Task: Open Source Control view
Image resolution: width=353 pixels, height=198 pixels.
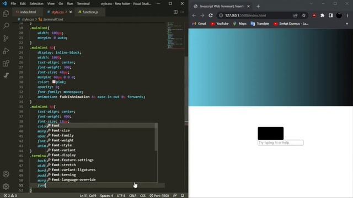Action: [x=6, y=38]
